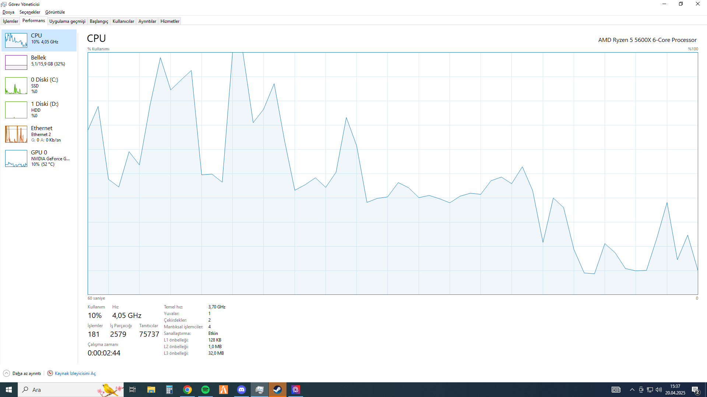Open Kaynak İzleyicisini Aç link

(x=75, y=373)
